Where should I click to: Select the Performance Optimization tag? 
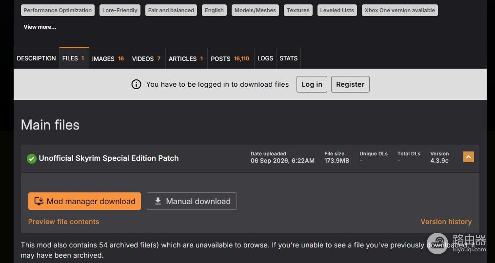pos(58,10)
